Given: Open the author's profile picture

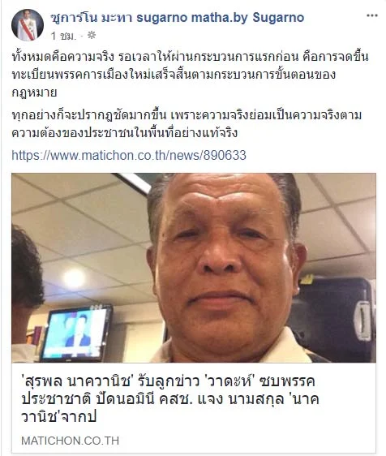Looking at the screenshot, I should click(28, 24).
